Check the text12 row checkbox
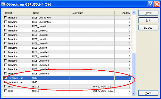161x99 pixels. point(5,86)
